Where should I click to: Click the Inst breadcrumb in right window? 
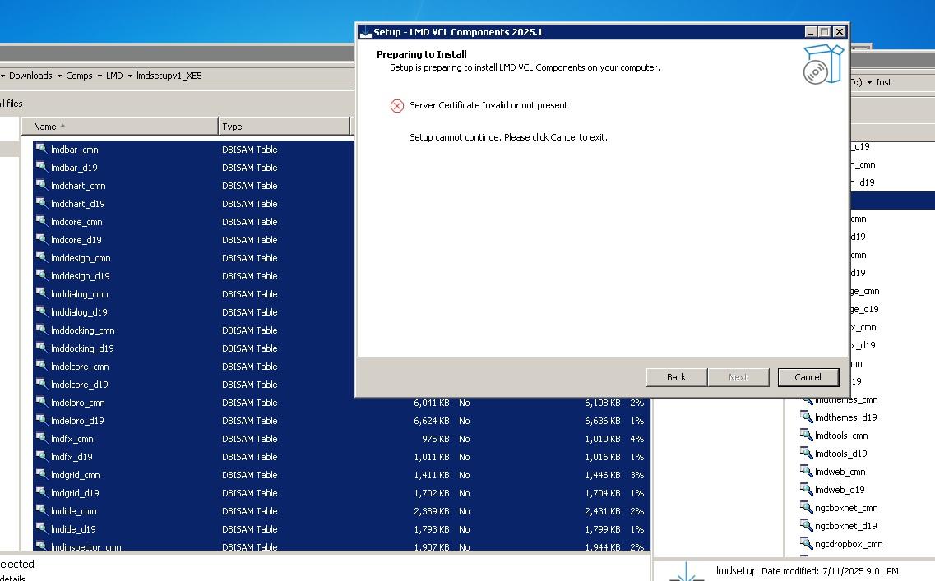point(884,82)
